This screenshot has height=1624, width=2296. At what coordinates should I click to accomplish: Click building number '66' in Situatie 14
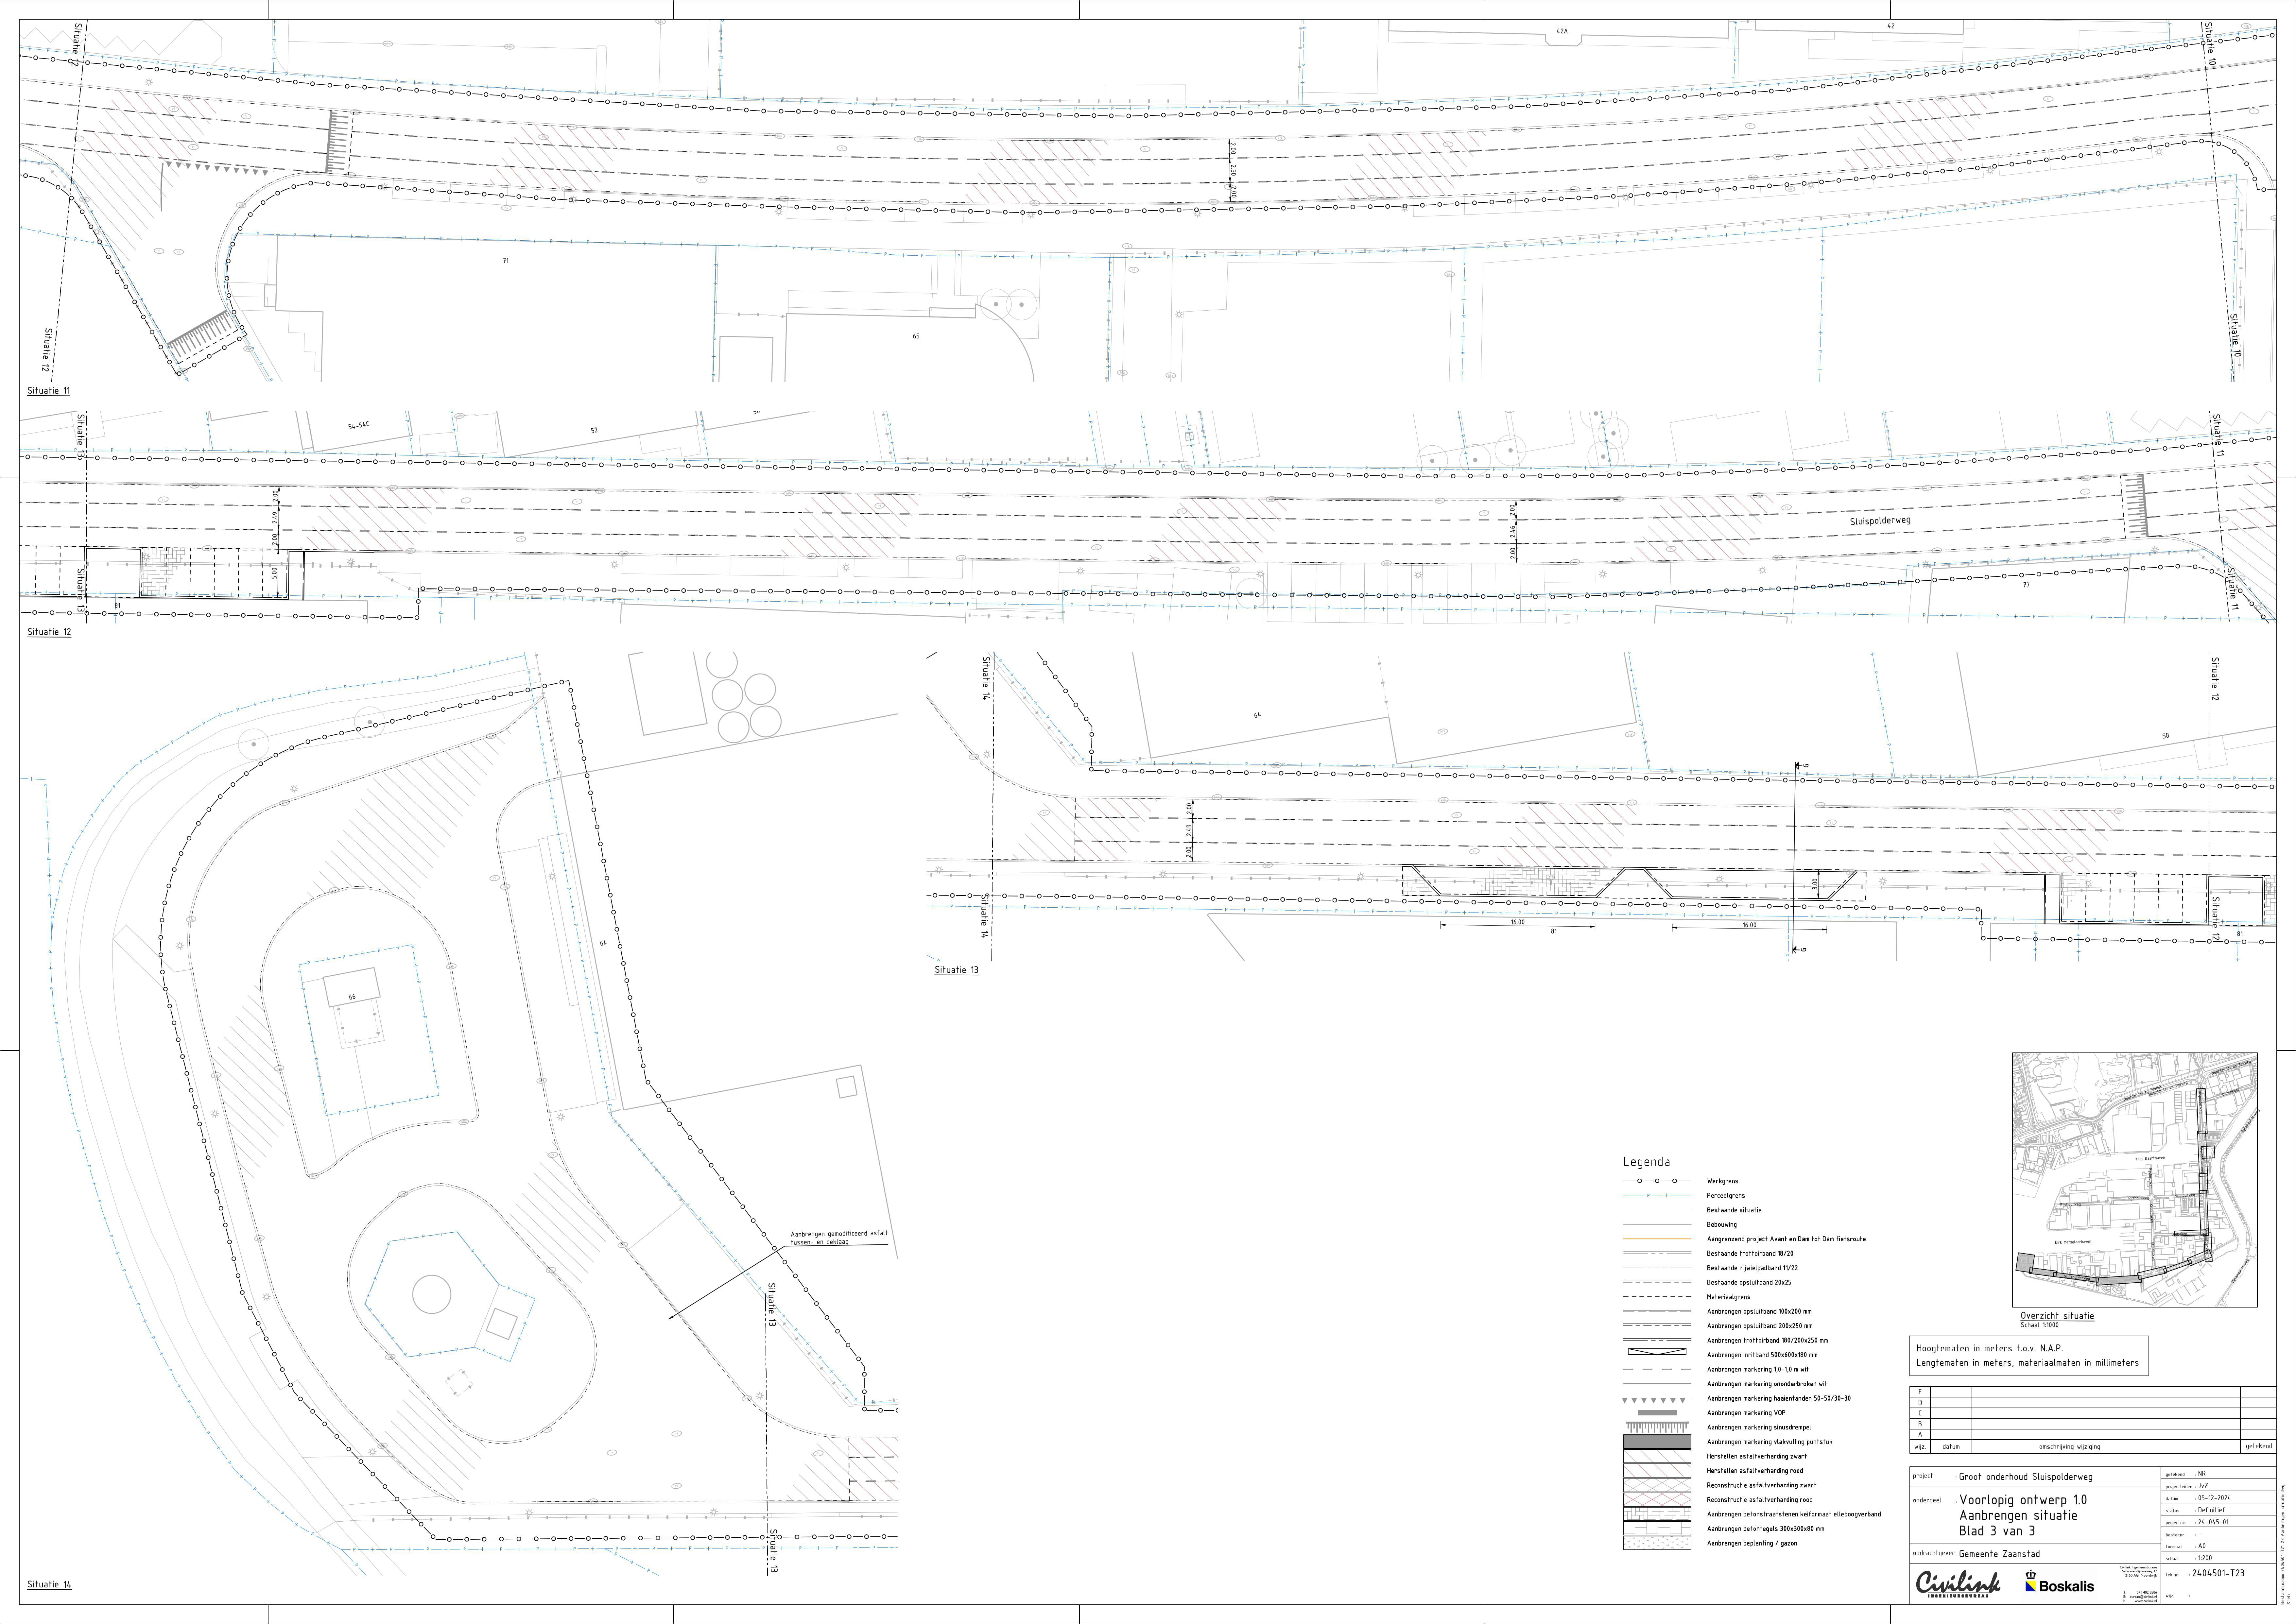[352, 997]
